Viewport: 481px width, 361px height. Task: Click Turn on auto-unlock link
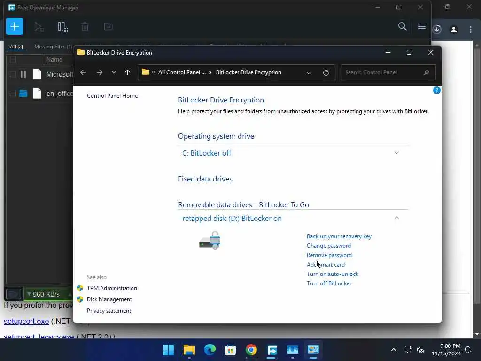(333, 274)
